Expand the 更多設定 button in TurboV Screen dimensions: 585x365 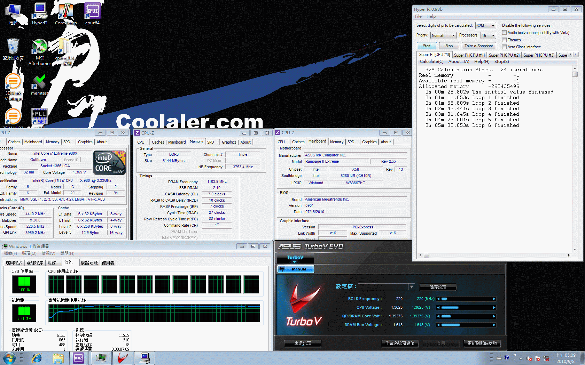coord(303,343)
